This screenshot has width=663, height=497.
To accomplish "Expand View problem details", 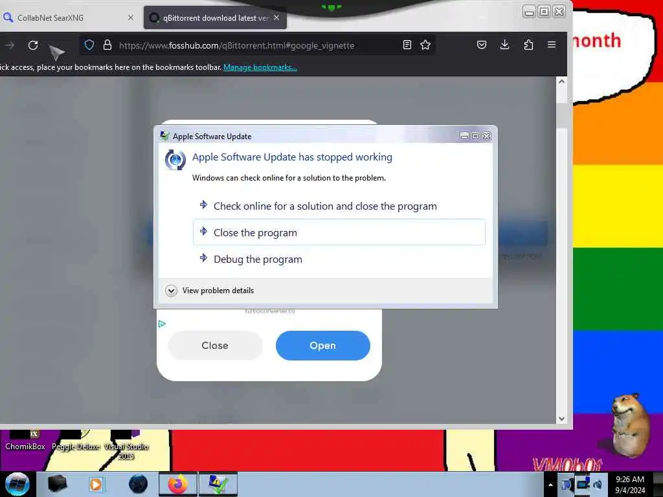I will (x=210, y=291).
